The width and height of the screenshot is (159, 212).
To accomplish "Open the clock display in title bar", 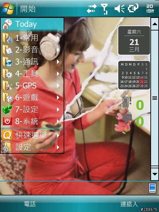I will [x=150, y=9].
